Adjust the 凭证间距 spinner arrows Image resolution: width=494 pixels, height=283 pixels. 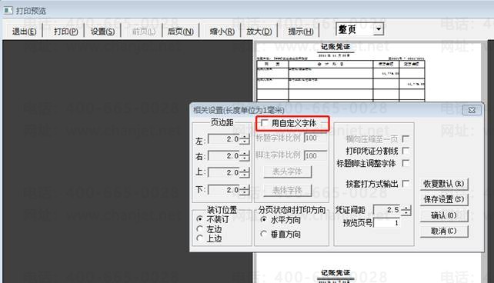tap(406, 210)
